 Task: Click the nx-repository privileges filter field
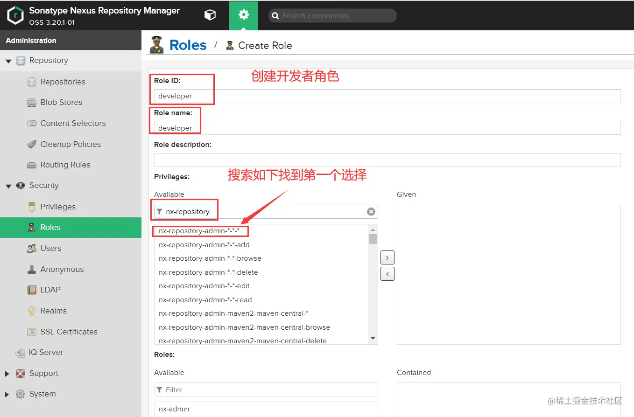[266, 212]
